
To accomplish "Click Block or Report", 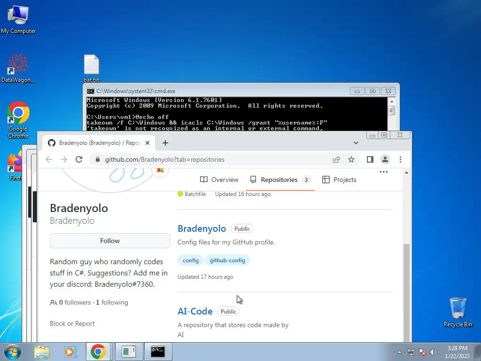I will 72,323.
